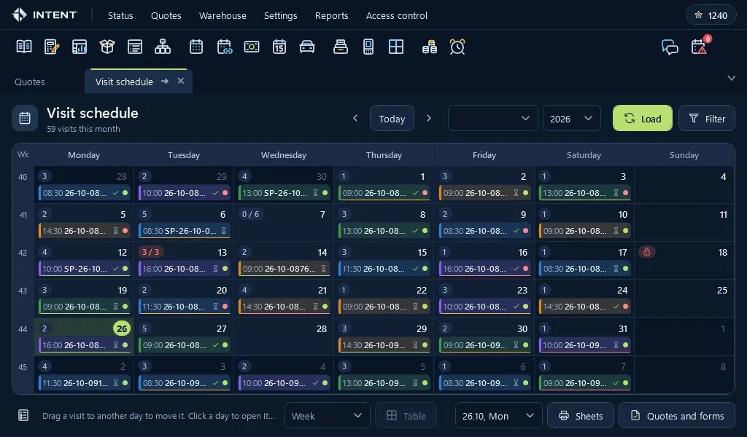The height and width of the screenshot is (437, 747).
Task: Open the mobile device toolbar icon
Action: click(368, 47)
